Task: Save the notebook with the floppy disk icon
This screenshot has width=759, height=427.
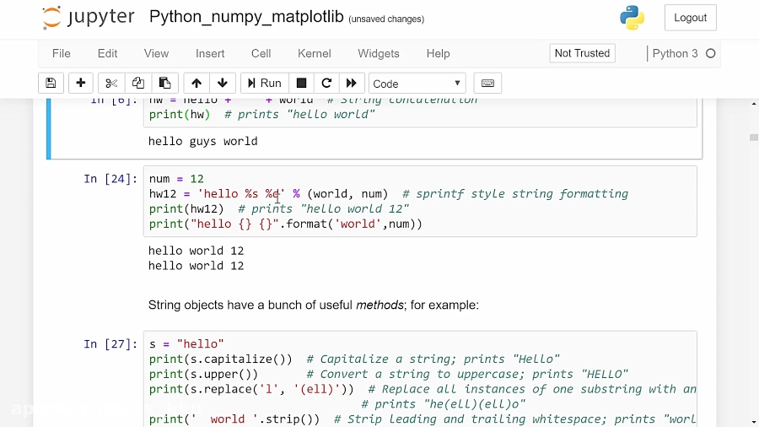Action: tap(51, 83)
